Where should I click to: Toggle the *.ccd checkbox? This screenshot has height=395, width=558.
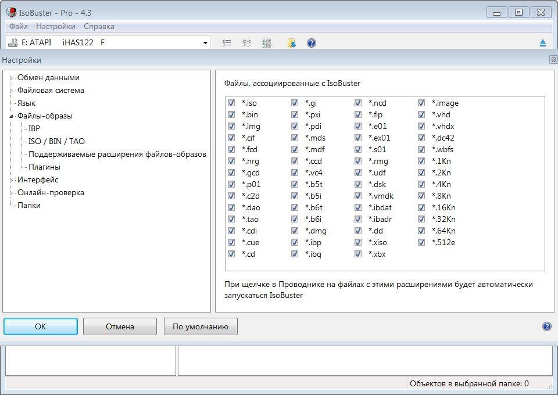pyautogui.click(x=295, y=161)
